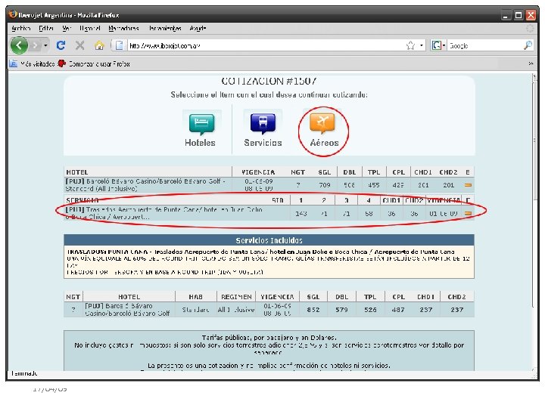Open the Historial menu
The height and width of the screenshot is (408, 545).
coord(89,29)
